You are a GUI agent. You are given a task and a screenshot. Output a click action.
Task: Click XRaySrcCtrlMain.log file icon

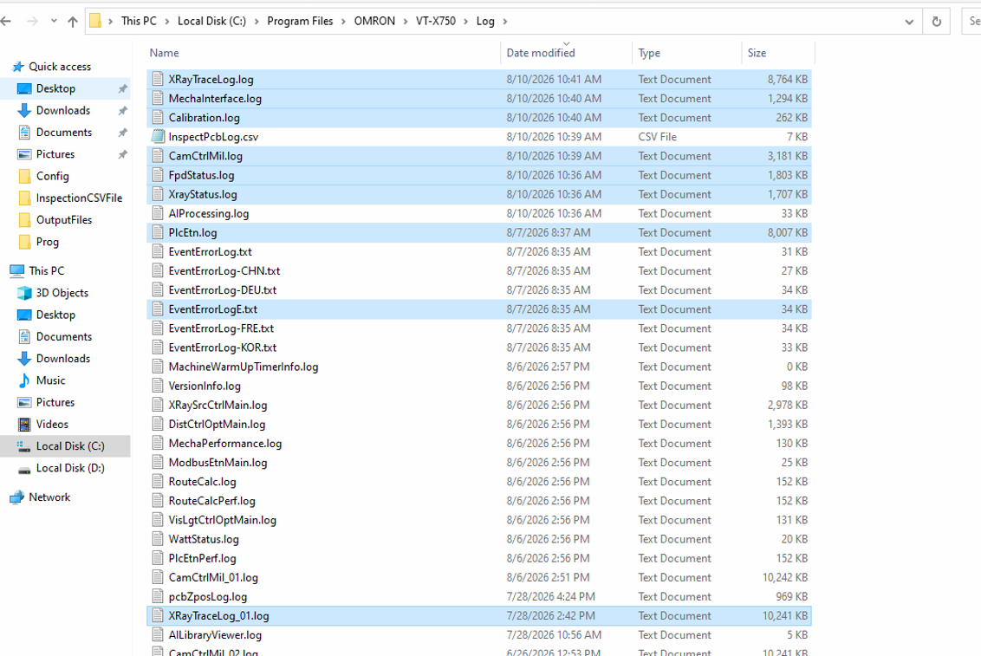pyautogui.click(x=158, y=405)
